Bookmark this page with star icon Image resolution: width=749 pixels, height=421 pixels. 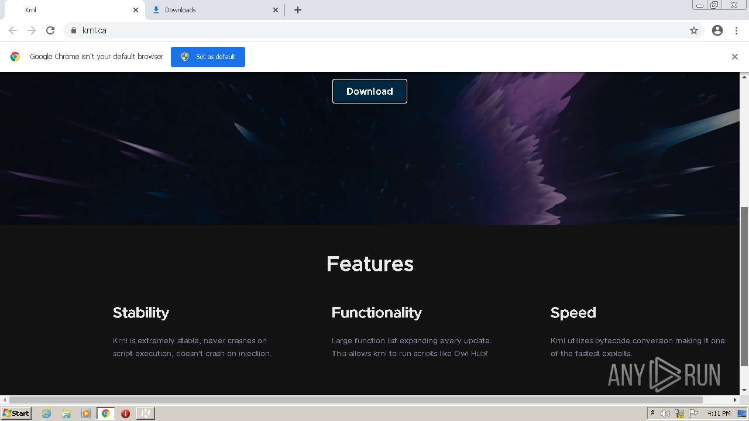(x=694, y=30)
